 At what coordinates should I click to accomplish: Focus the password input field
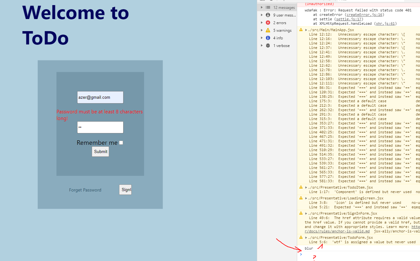[x=100, y=127]
